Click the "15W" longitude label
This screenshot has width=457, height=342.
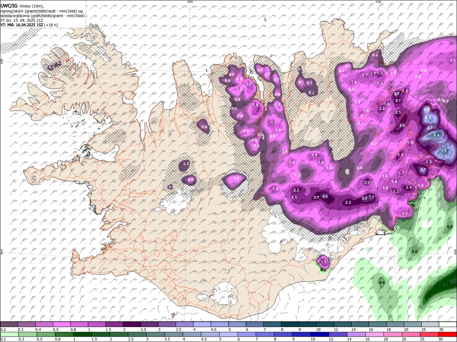pos(378,2)
